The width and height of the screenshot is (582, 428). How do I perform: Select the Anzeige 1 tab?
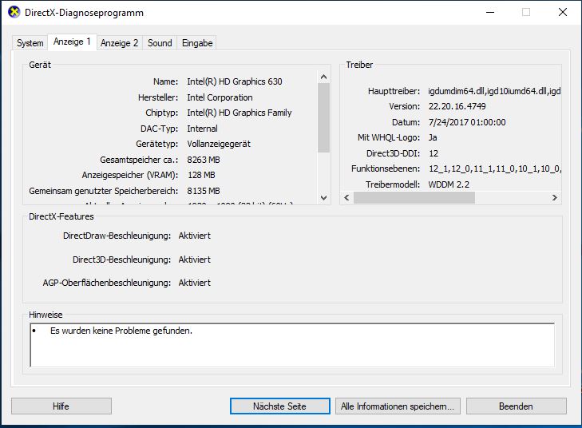tap(72, 42)
